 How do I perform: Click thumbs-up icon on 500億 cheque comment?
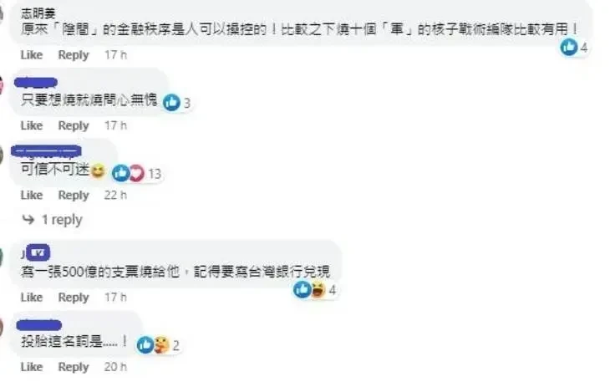pos(302,290)
